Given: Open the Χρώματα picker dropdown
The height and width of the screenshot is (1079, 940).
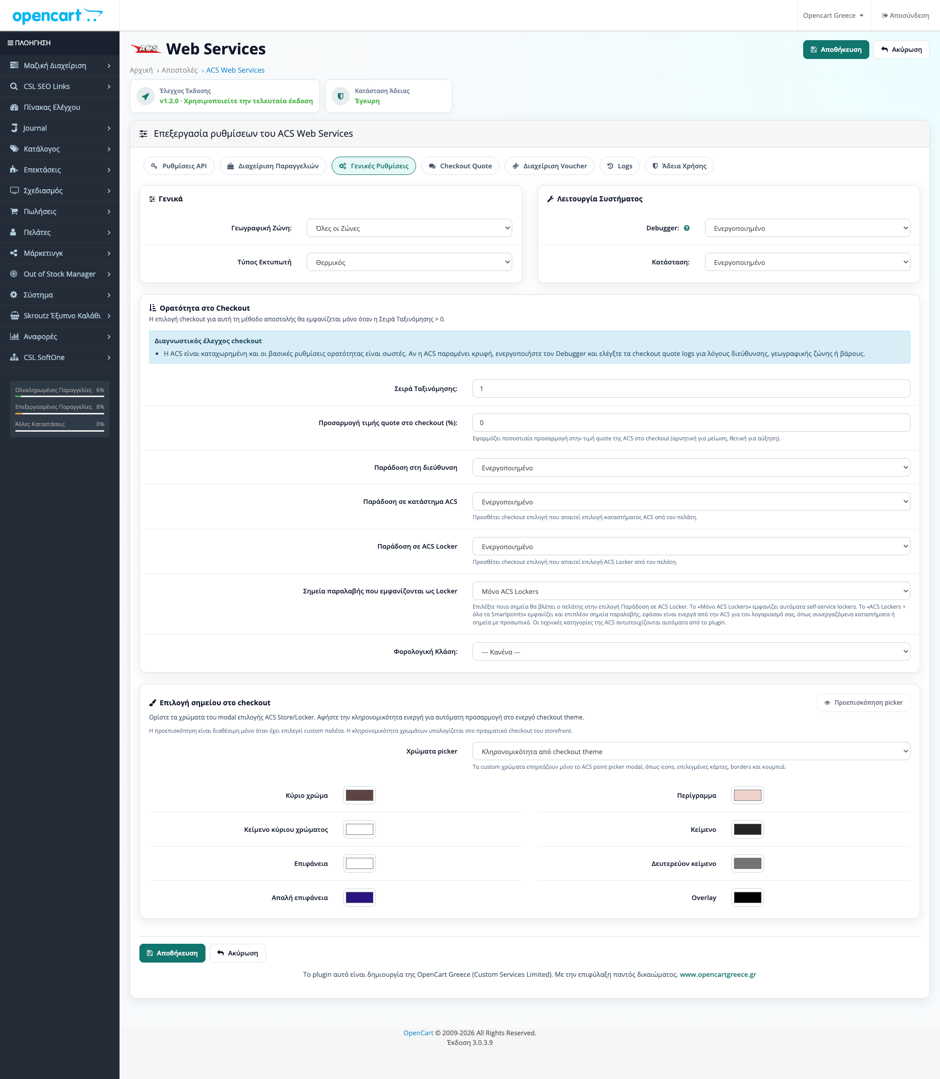Looking at the screenshot, I should coord(691,752).
